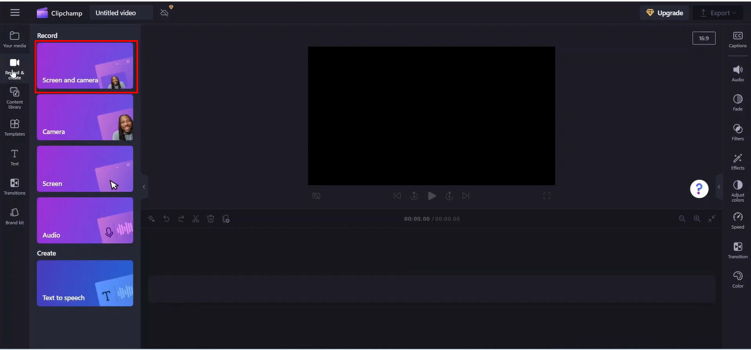
Task: Click the delete trash icon in the timeline toolbar
Action: [x=211, y=218]
